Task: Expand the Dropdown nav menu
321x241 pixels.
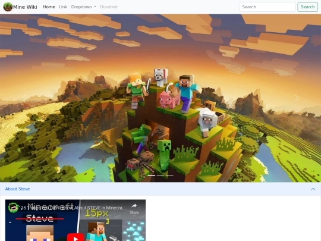Action: [x=84, y=7]
